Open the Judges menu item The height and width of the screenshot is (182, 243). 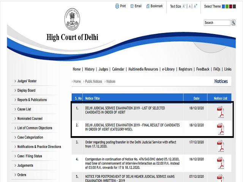click(103, 69)
